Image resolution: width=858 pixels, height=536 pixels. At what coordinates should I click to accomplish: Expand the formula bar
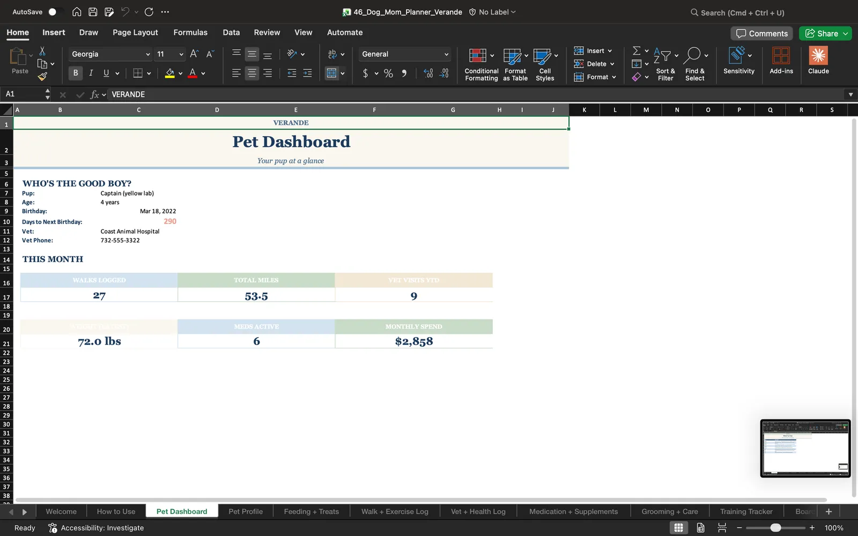tap(850, 94)
